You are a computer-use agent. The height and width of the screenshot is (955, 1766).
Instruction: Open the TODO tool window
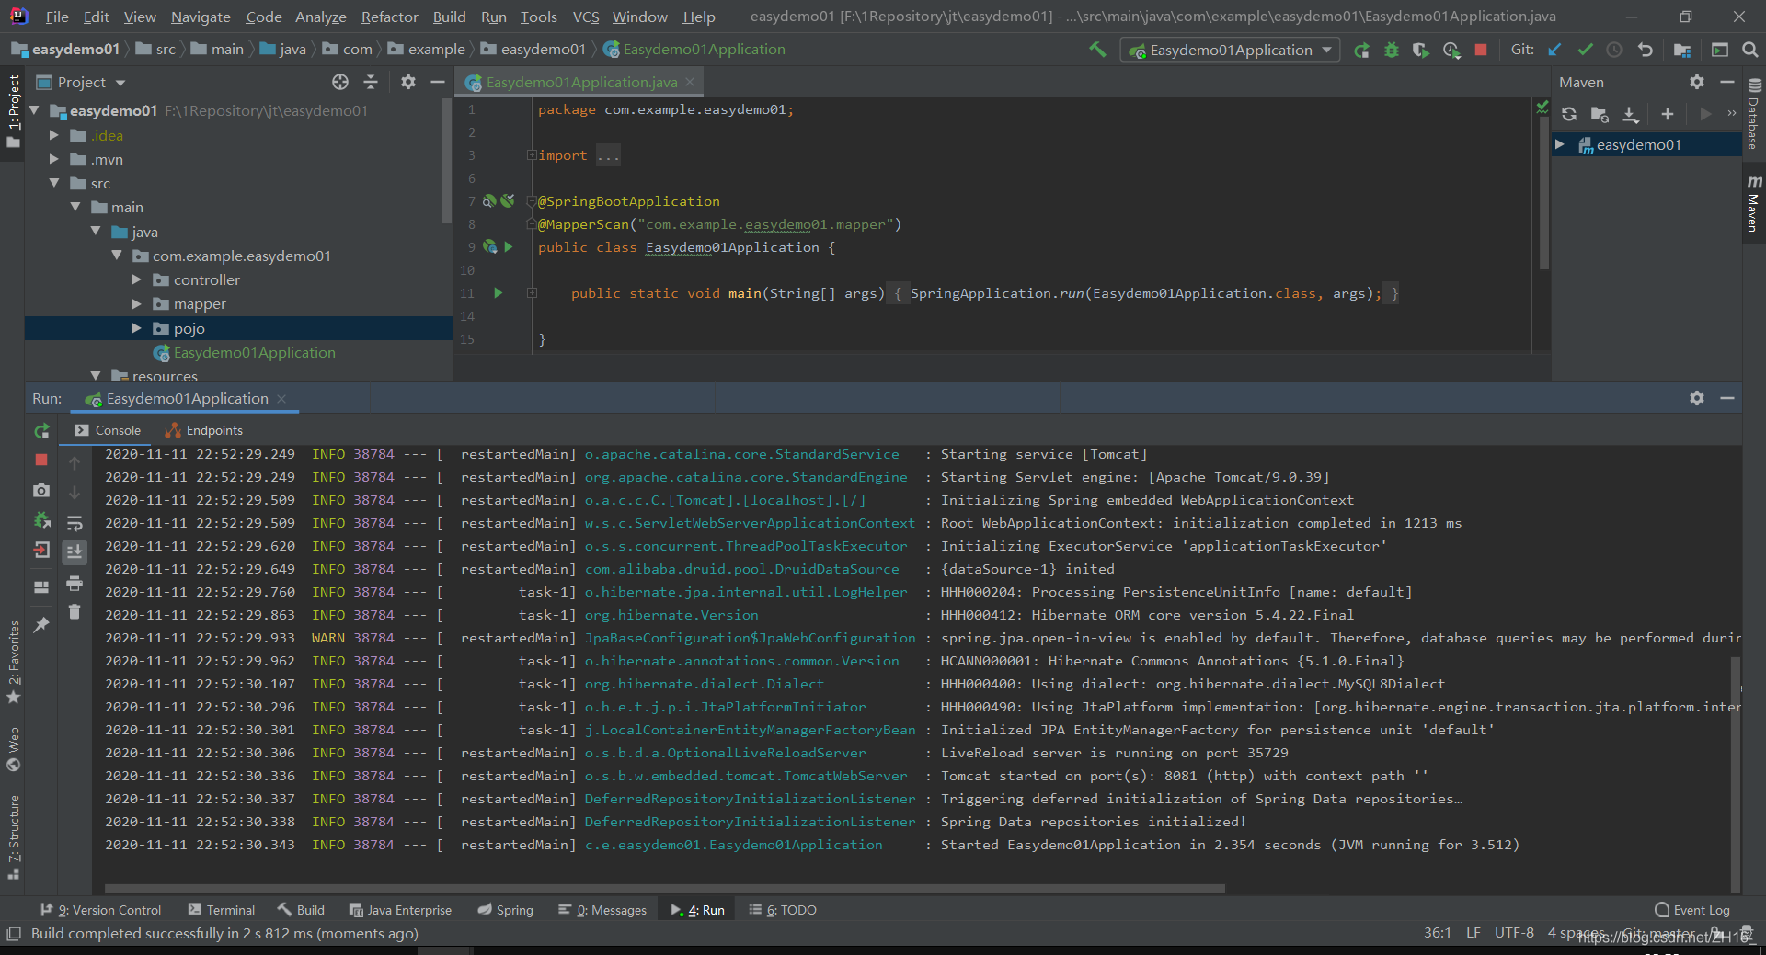pos(783,910)
